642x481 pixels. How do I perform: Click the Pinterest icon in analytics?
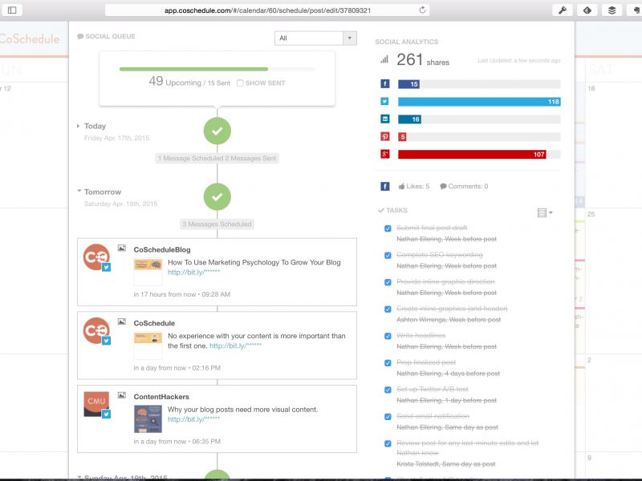click(x=385, y=137)
